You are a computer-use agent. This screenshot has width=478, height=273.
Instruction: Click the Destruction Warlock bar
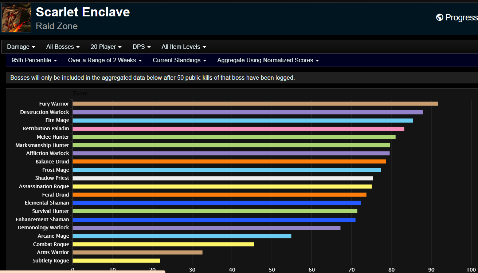(248, 112)
